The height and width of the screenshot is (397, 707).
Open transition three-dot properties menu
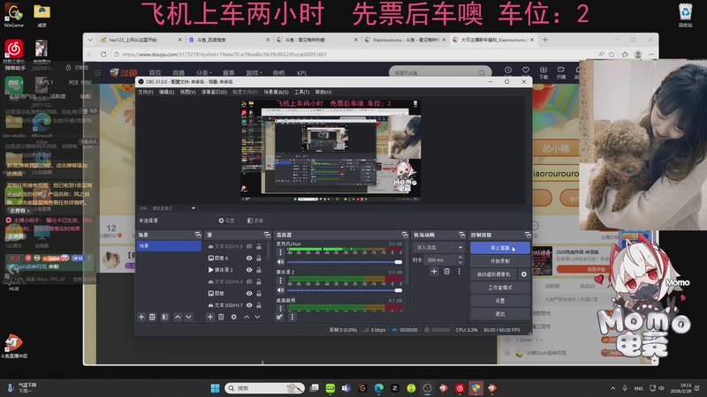pyautogui.click(x=459, y=272)
